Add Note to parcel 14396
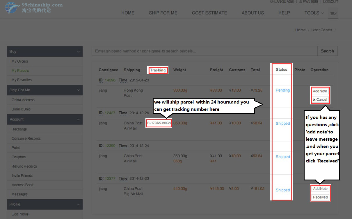The image size is (352, 219). point(320,91)
